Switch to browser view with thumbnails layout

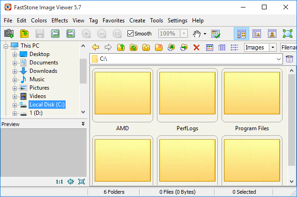(242, 34)
